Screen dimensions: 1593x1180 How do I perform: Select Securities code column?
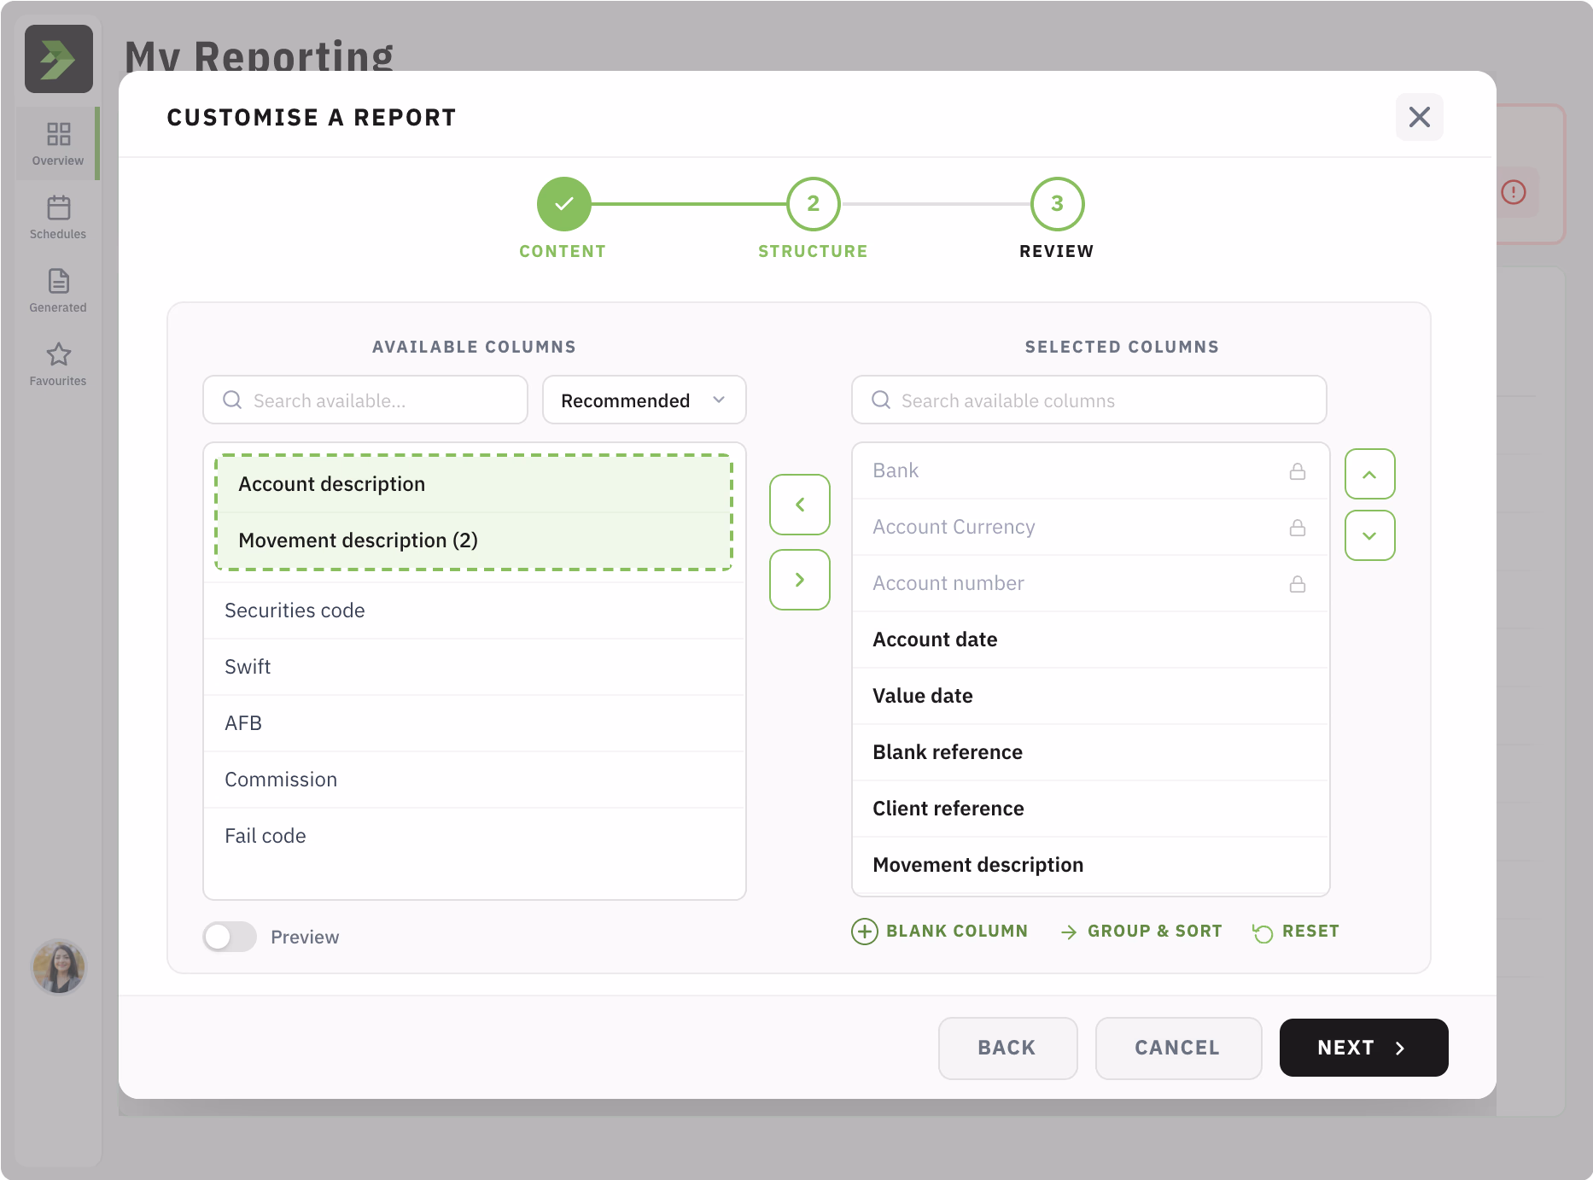click(x=475, y=610)
